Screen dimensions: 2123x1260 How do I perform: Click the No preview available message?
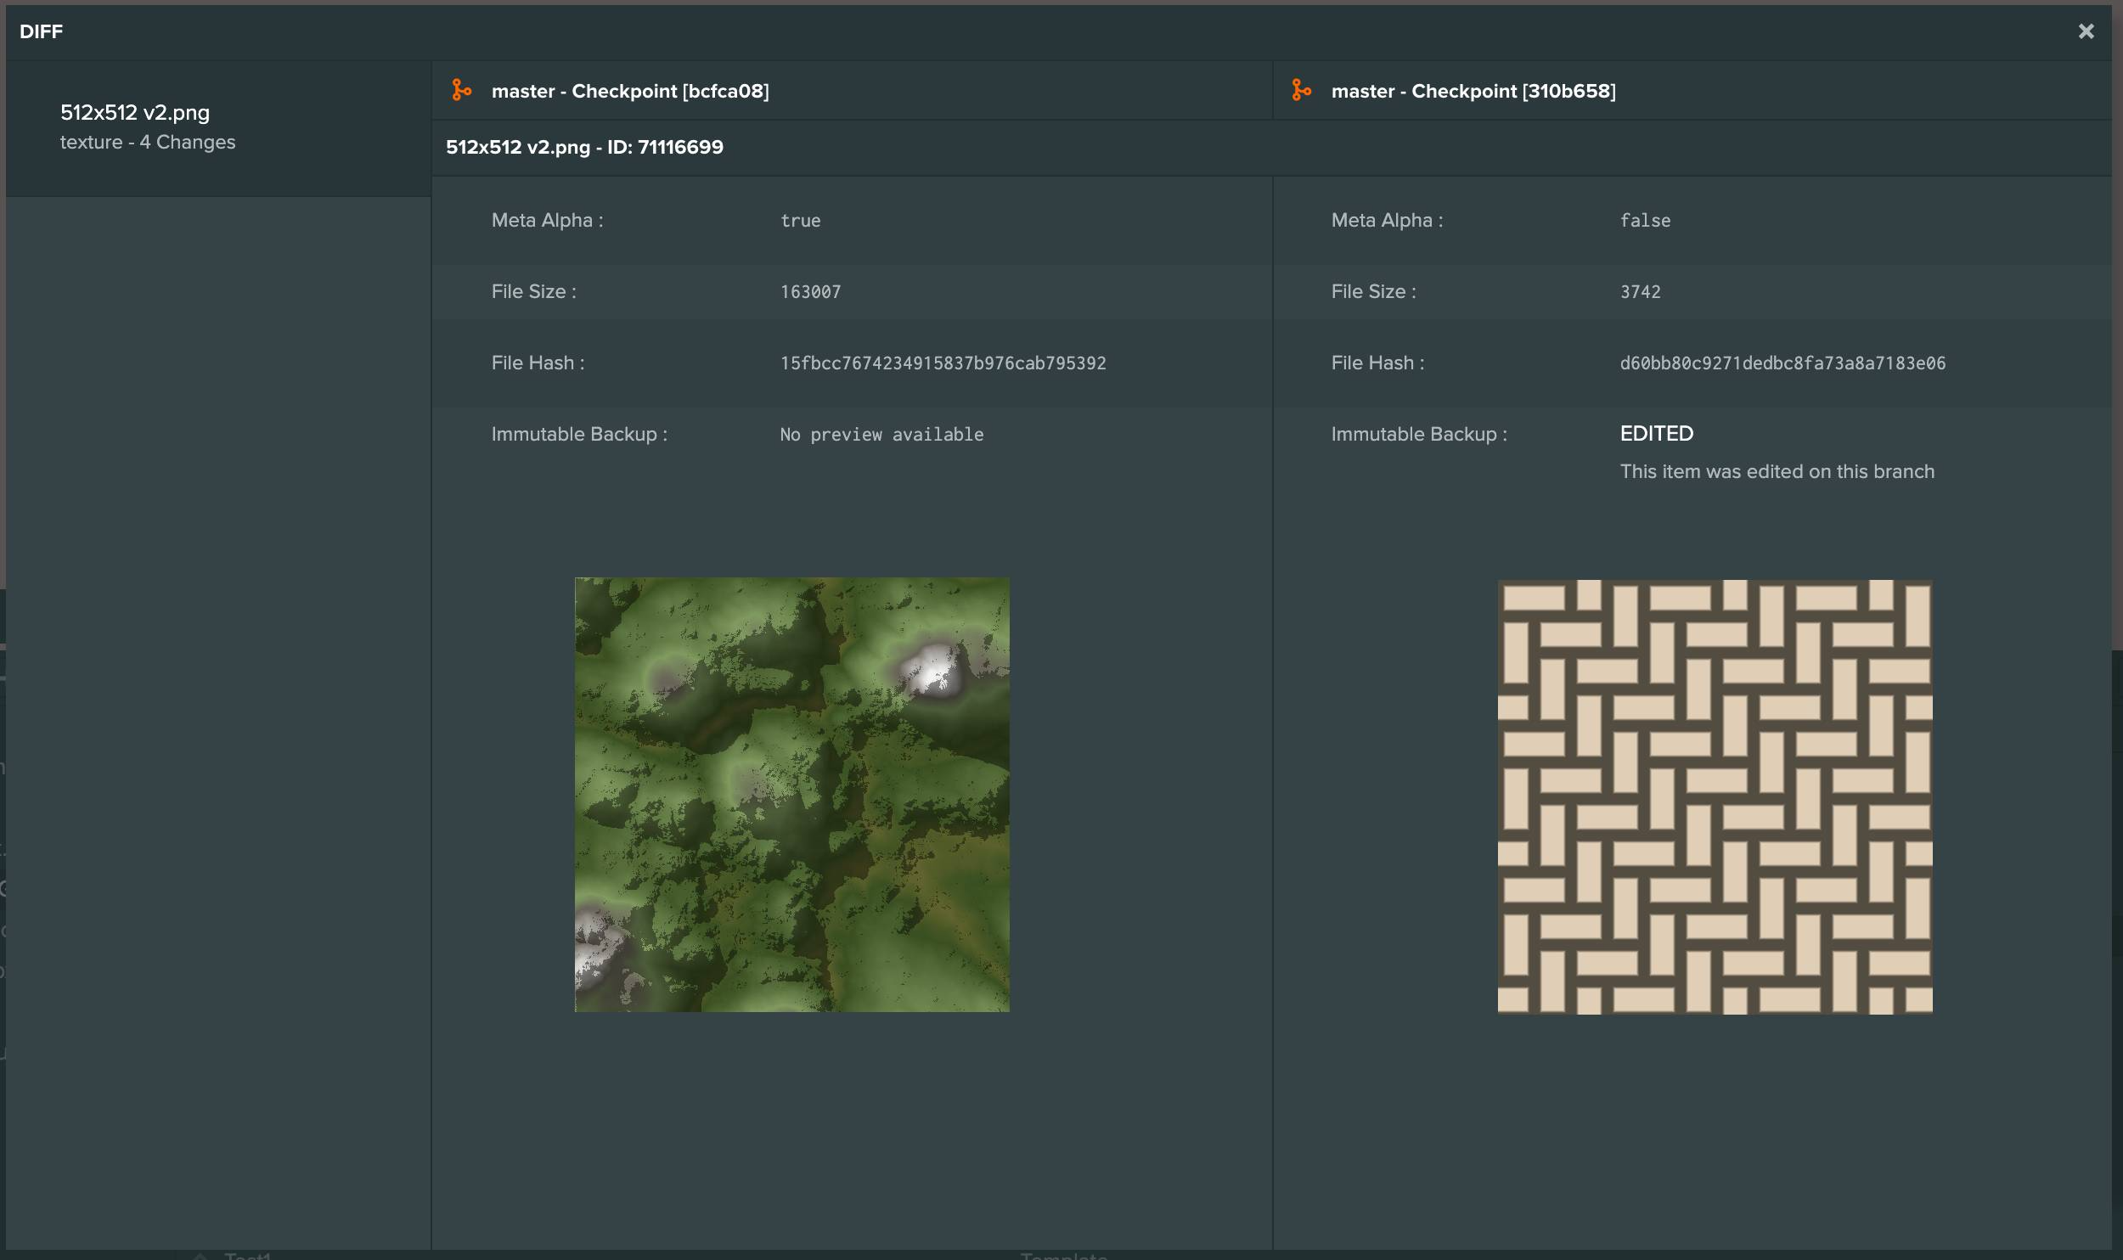point(881,434)
